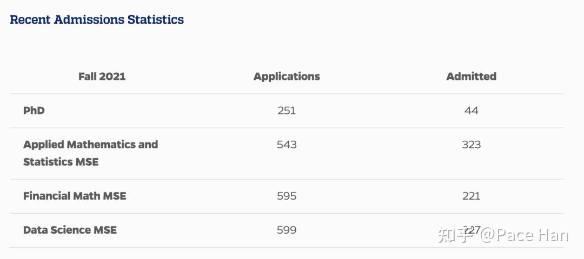Select the 'PhD' row label
This screenshot has height=259, width=584.
(34, 111)
